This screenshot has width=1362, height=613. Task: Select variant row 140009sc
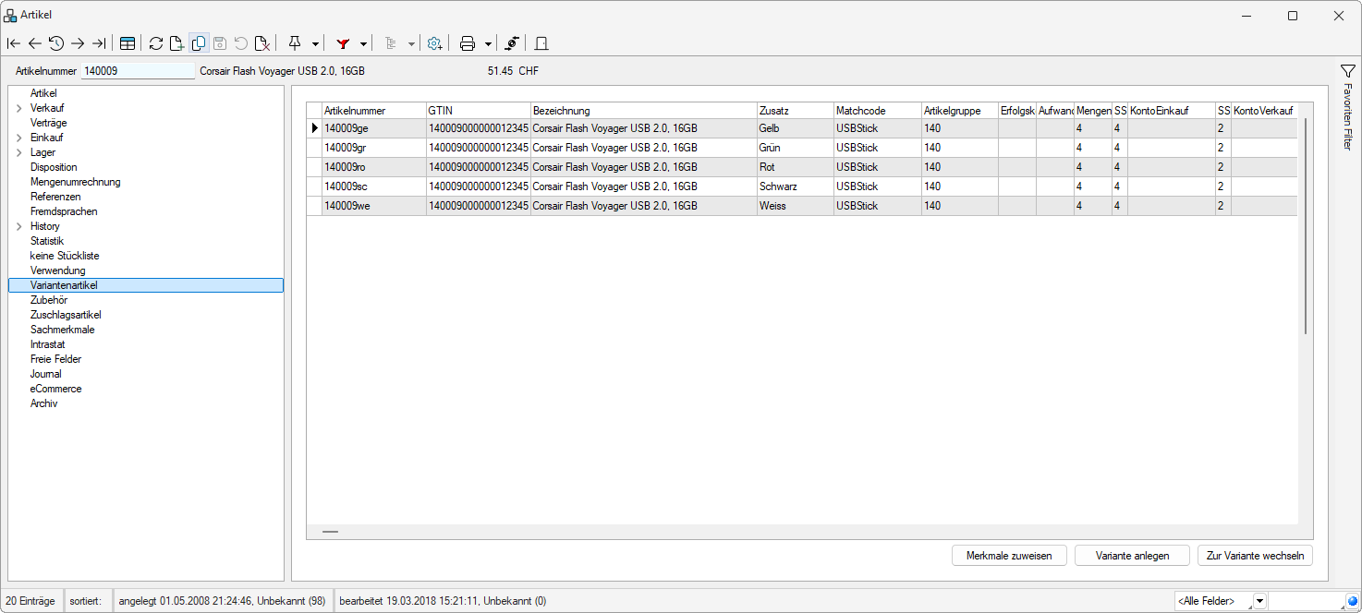point(802,186)
